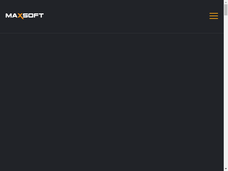Click the empty dark page body
Image resolution: width=228 pixels, height=171 pixels.
pyautogui.click(x=112, y=100)
